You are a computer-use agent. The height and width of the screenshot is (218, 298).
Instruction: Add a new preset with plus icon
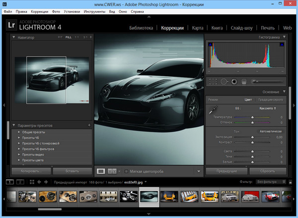point(88,125)
